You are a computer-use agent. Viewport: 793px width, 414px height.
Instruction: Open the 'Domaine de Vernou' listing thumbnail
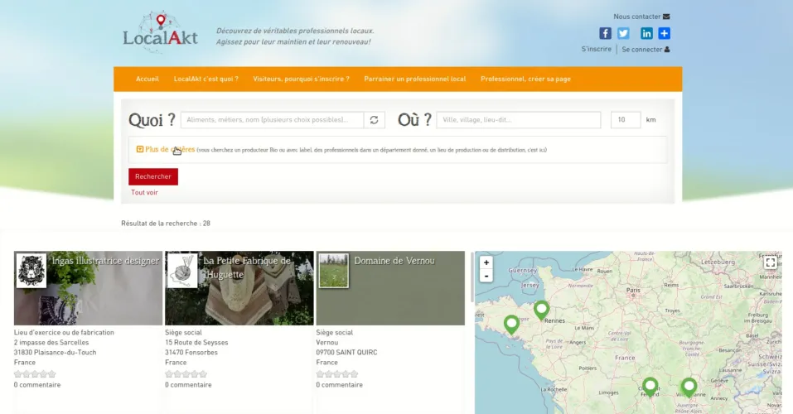[334, 271]
